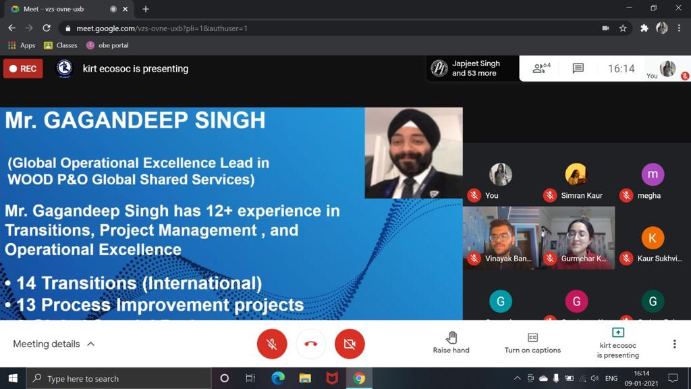Image resolution: width=691 pixels, height=389 pixels.
Task: Click the red hang up call button
Action: pos(310,344)
